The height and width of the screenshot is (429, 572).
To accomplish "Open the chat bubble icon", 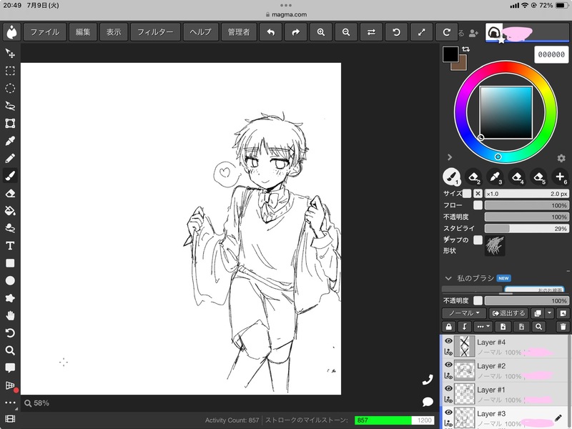I will 428,402.
